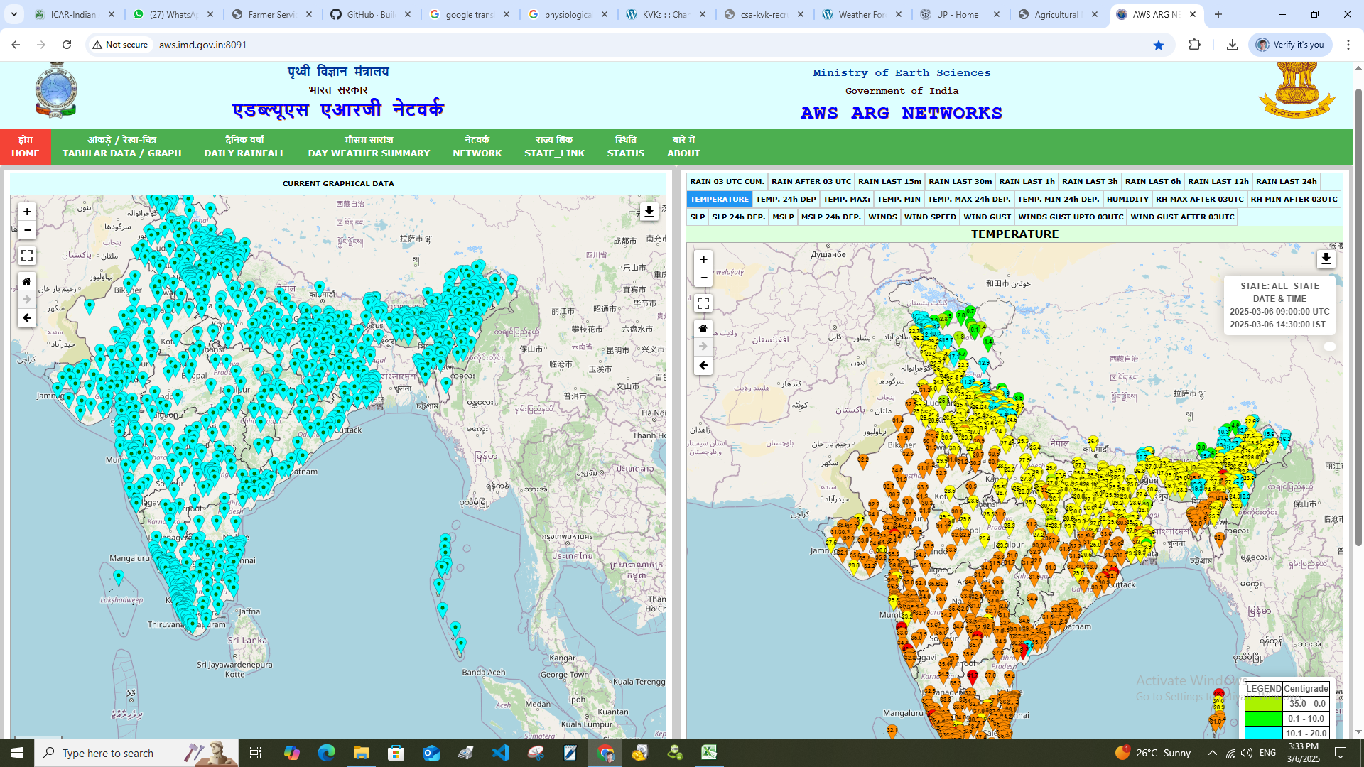Reload the AWS ARG page
Screen dimensions: 1364x767
point(67,45)
